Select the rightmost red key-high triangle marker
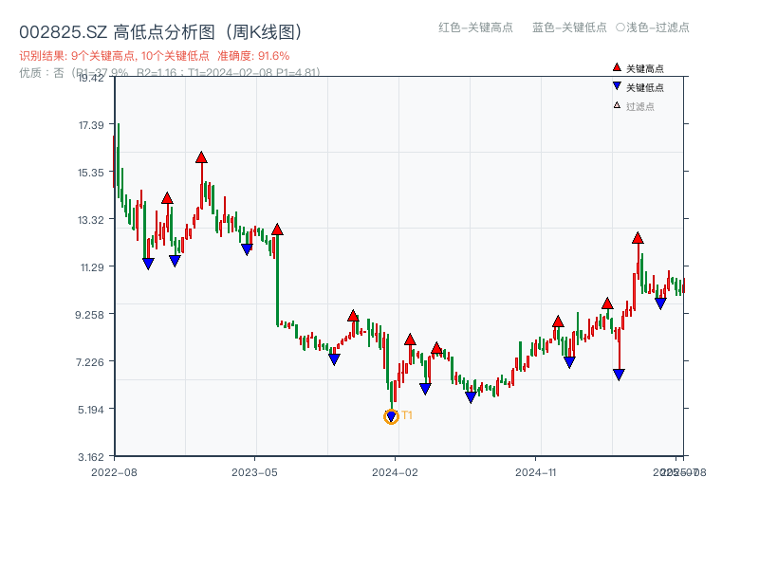 point(638,237)
